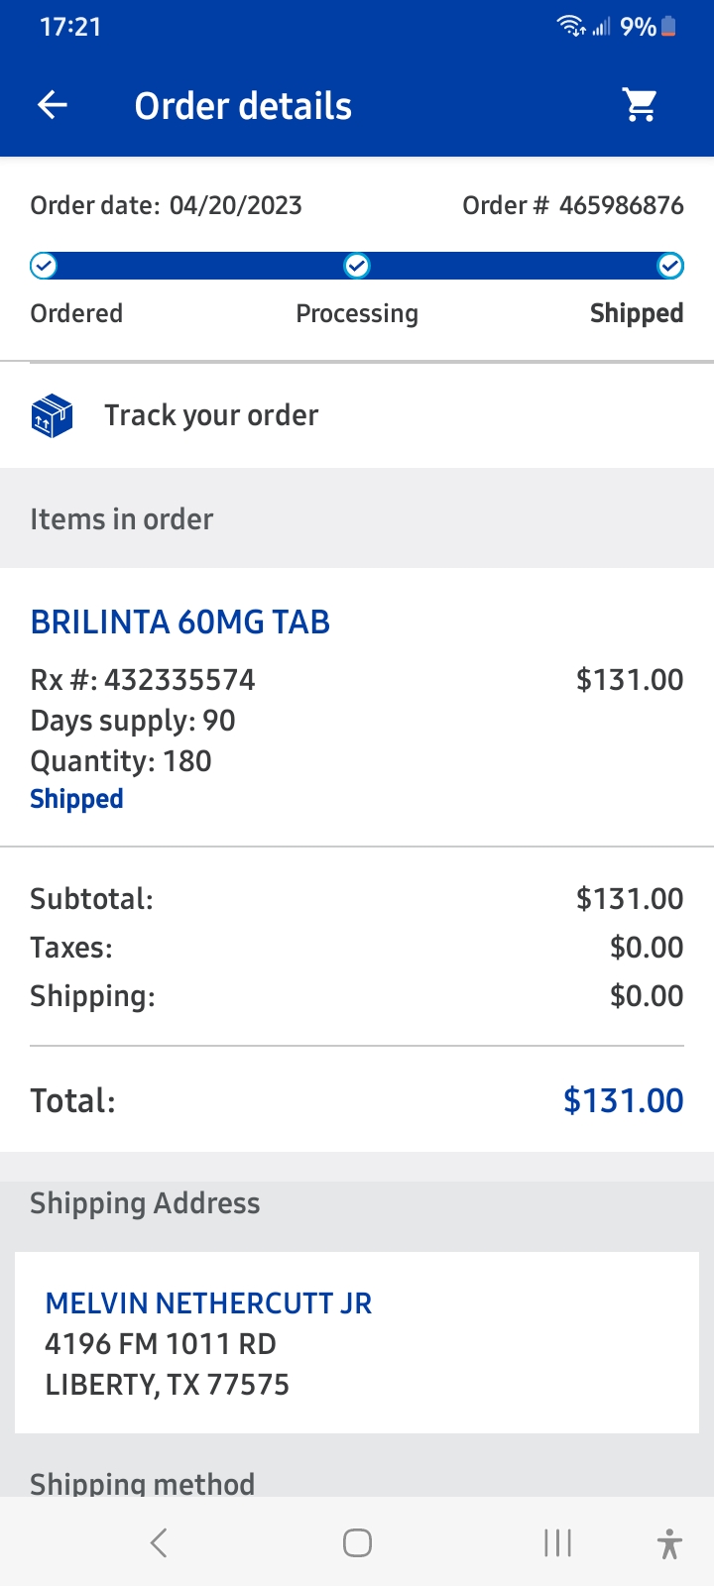
Task: Tap the order number 465986876
Action: click(x=621, y=205)
